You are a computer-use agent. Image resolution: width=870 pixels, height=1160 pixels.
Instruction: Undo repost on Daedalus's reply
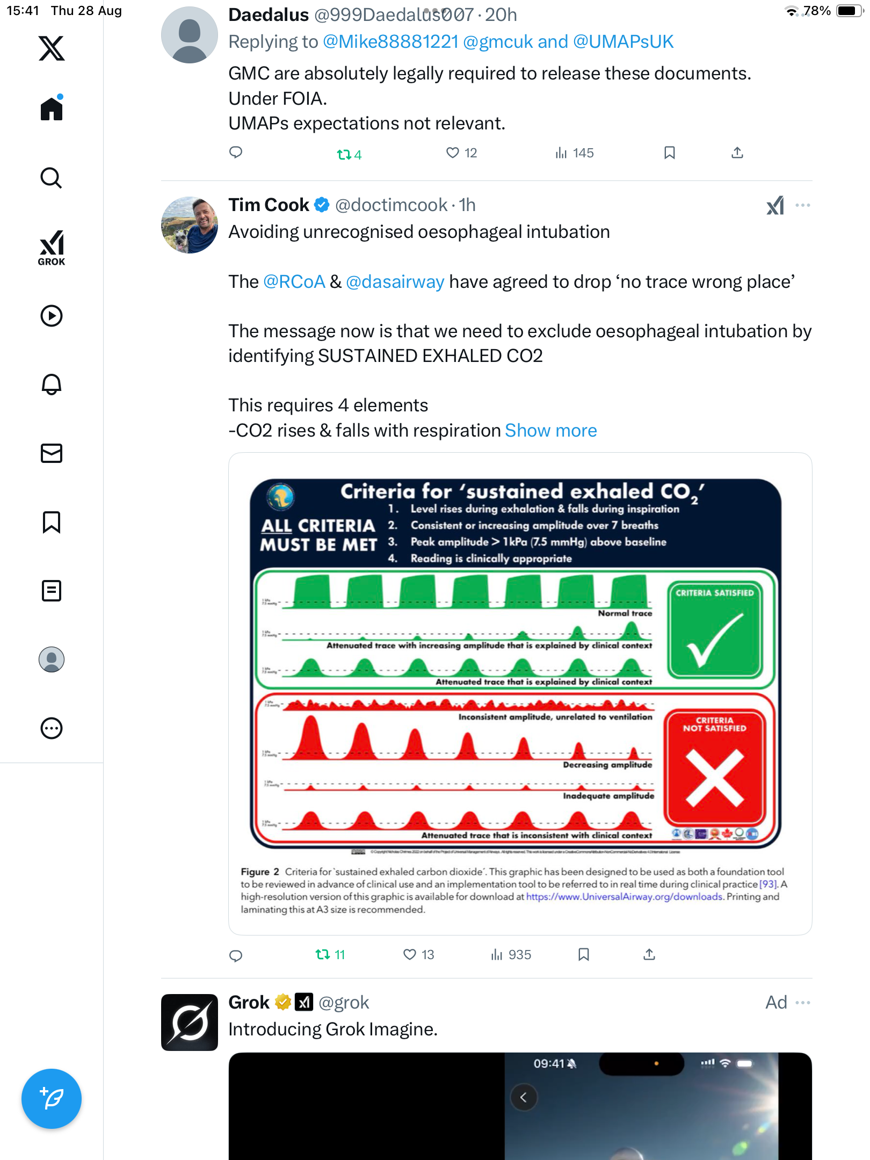[344, 155]
